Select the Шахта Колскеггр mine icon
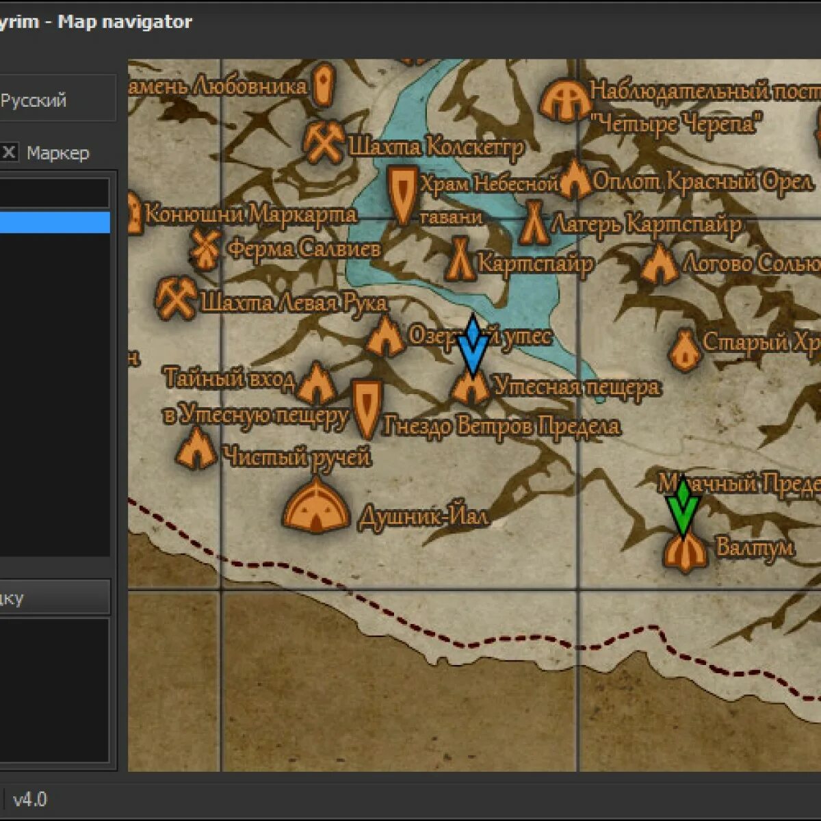Screen dimensions: 821x821 point(324,142)
